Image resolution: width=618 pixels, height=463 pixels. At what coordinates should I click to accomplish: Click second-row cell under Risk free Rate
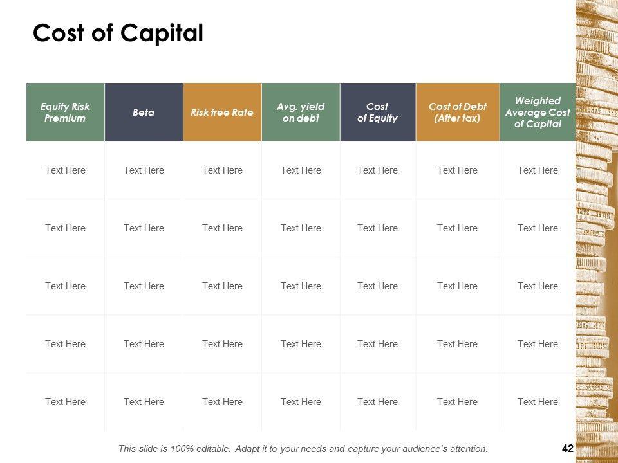click(222, 228)
